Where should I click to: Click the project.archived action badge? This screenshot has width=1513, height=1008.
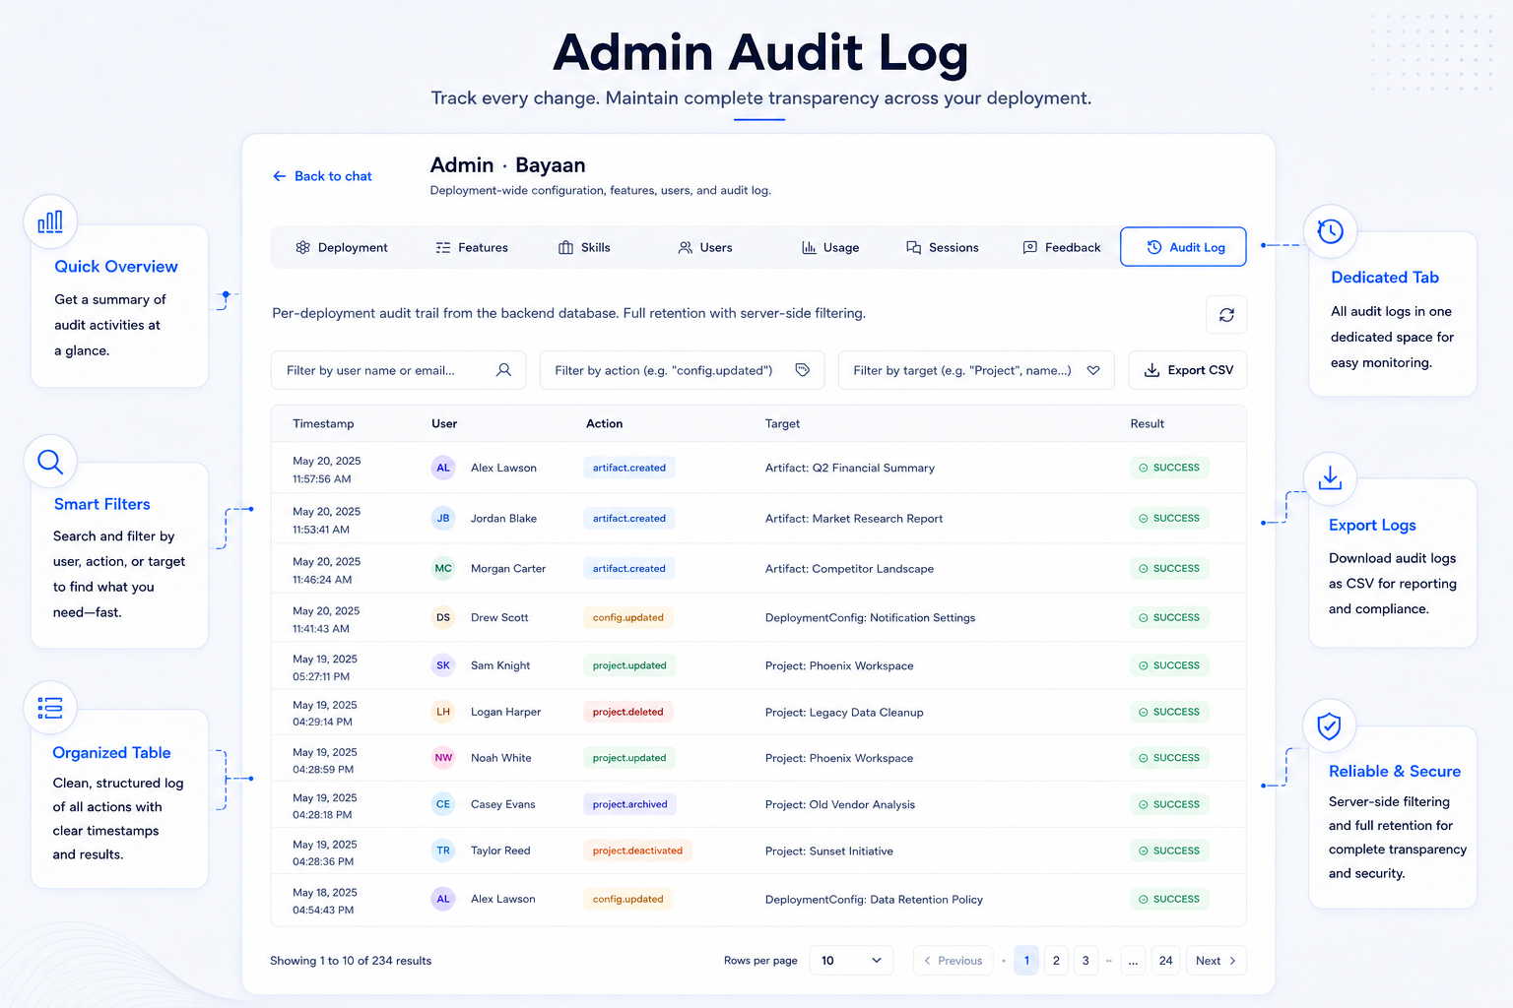click(629, 804)
